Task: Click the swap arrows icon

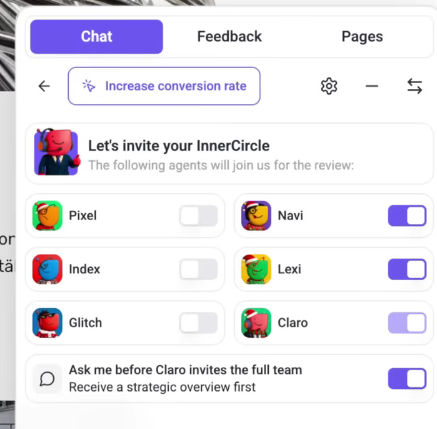Action: pyautogui.click(x=414, y=86)
